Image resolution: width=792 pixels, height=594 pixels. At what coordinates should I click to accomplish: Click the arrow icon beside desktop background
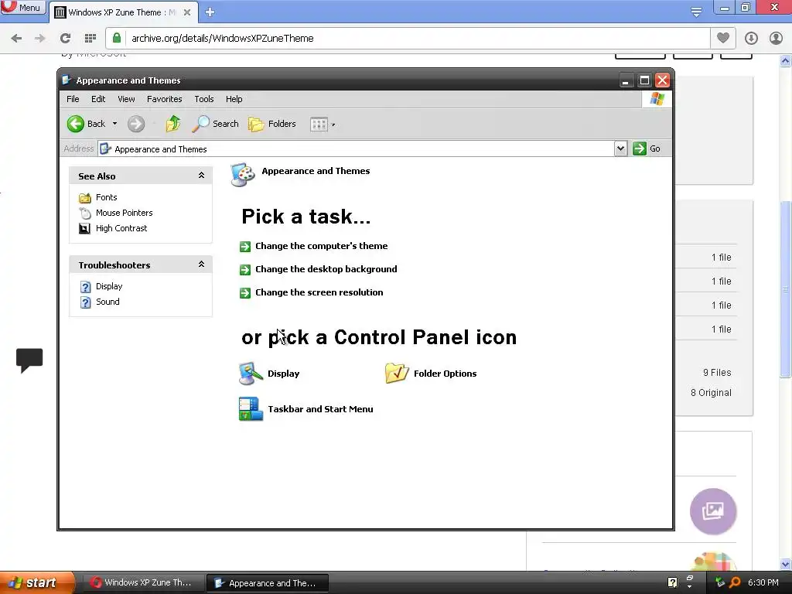tap(245, 270)
